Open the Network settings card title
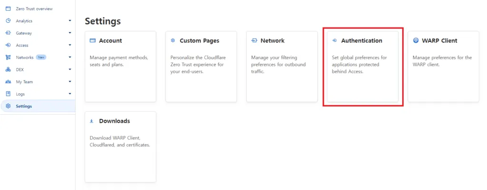This screenshot has height=190, width=487. click(x=273, y=41)
